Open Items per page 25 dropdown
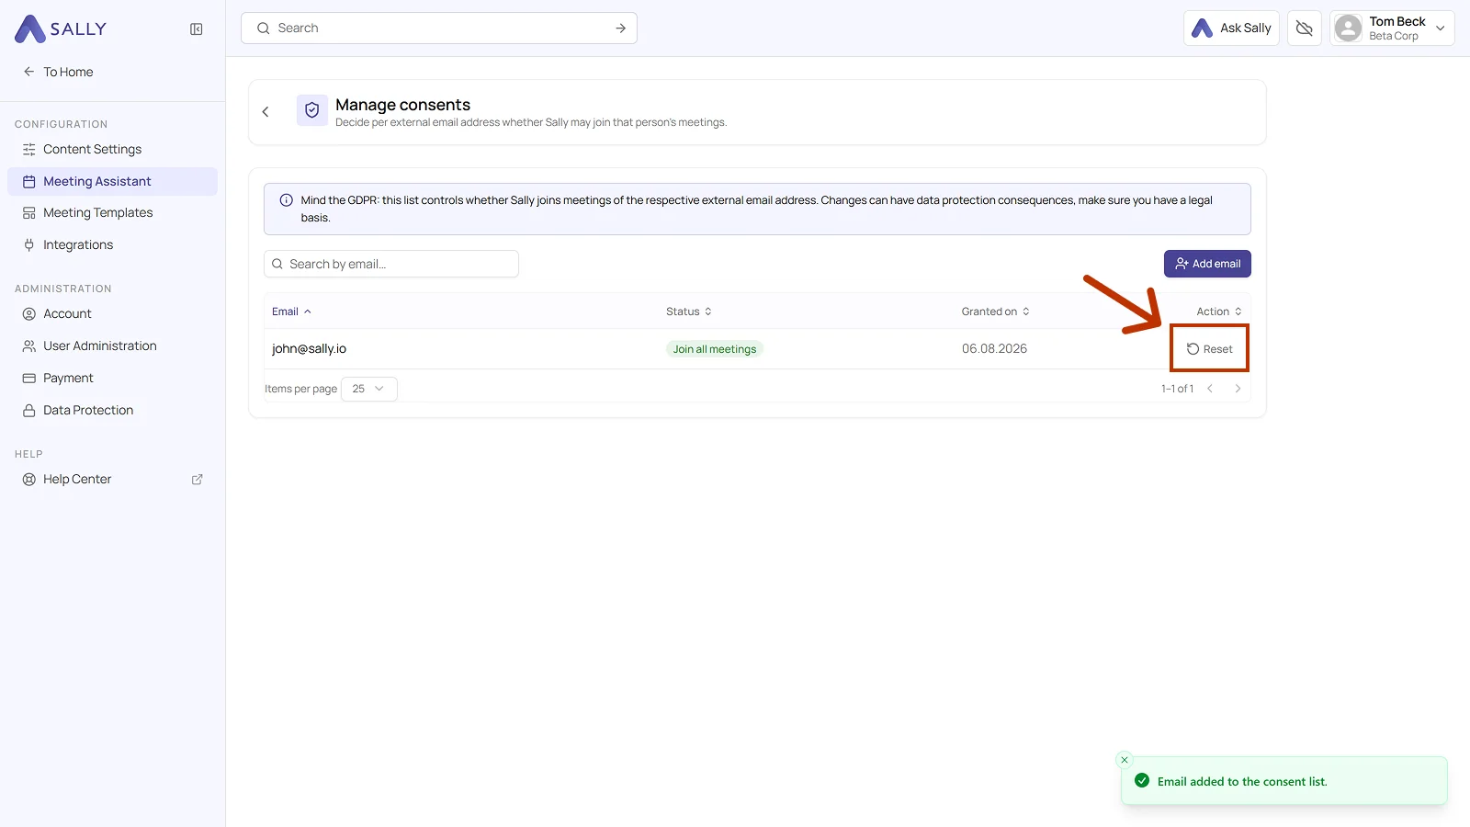The height and width of the screenshot is (827, 1470). click(368, 389)
